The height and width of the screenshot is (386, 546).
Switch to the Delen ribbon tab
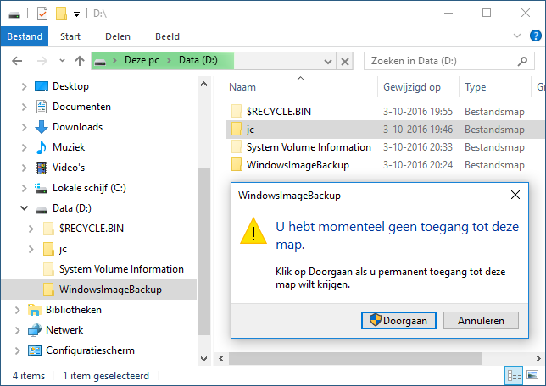[118, 36]
